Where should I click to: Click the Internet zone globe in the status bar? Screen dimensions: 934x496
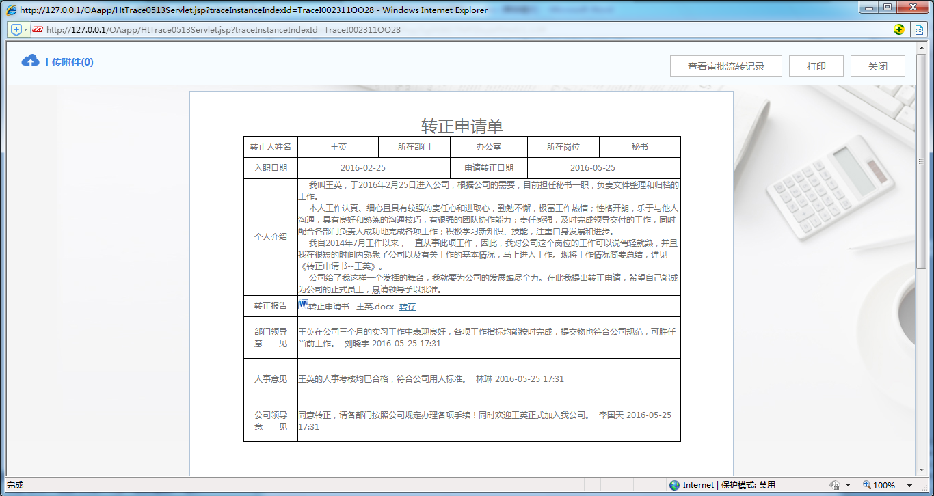point(676,484)
